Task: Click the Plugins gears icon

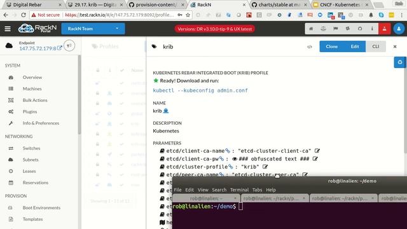Action: pos(11,112)
